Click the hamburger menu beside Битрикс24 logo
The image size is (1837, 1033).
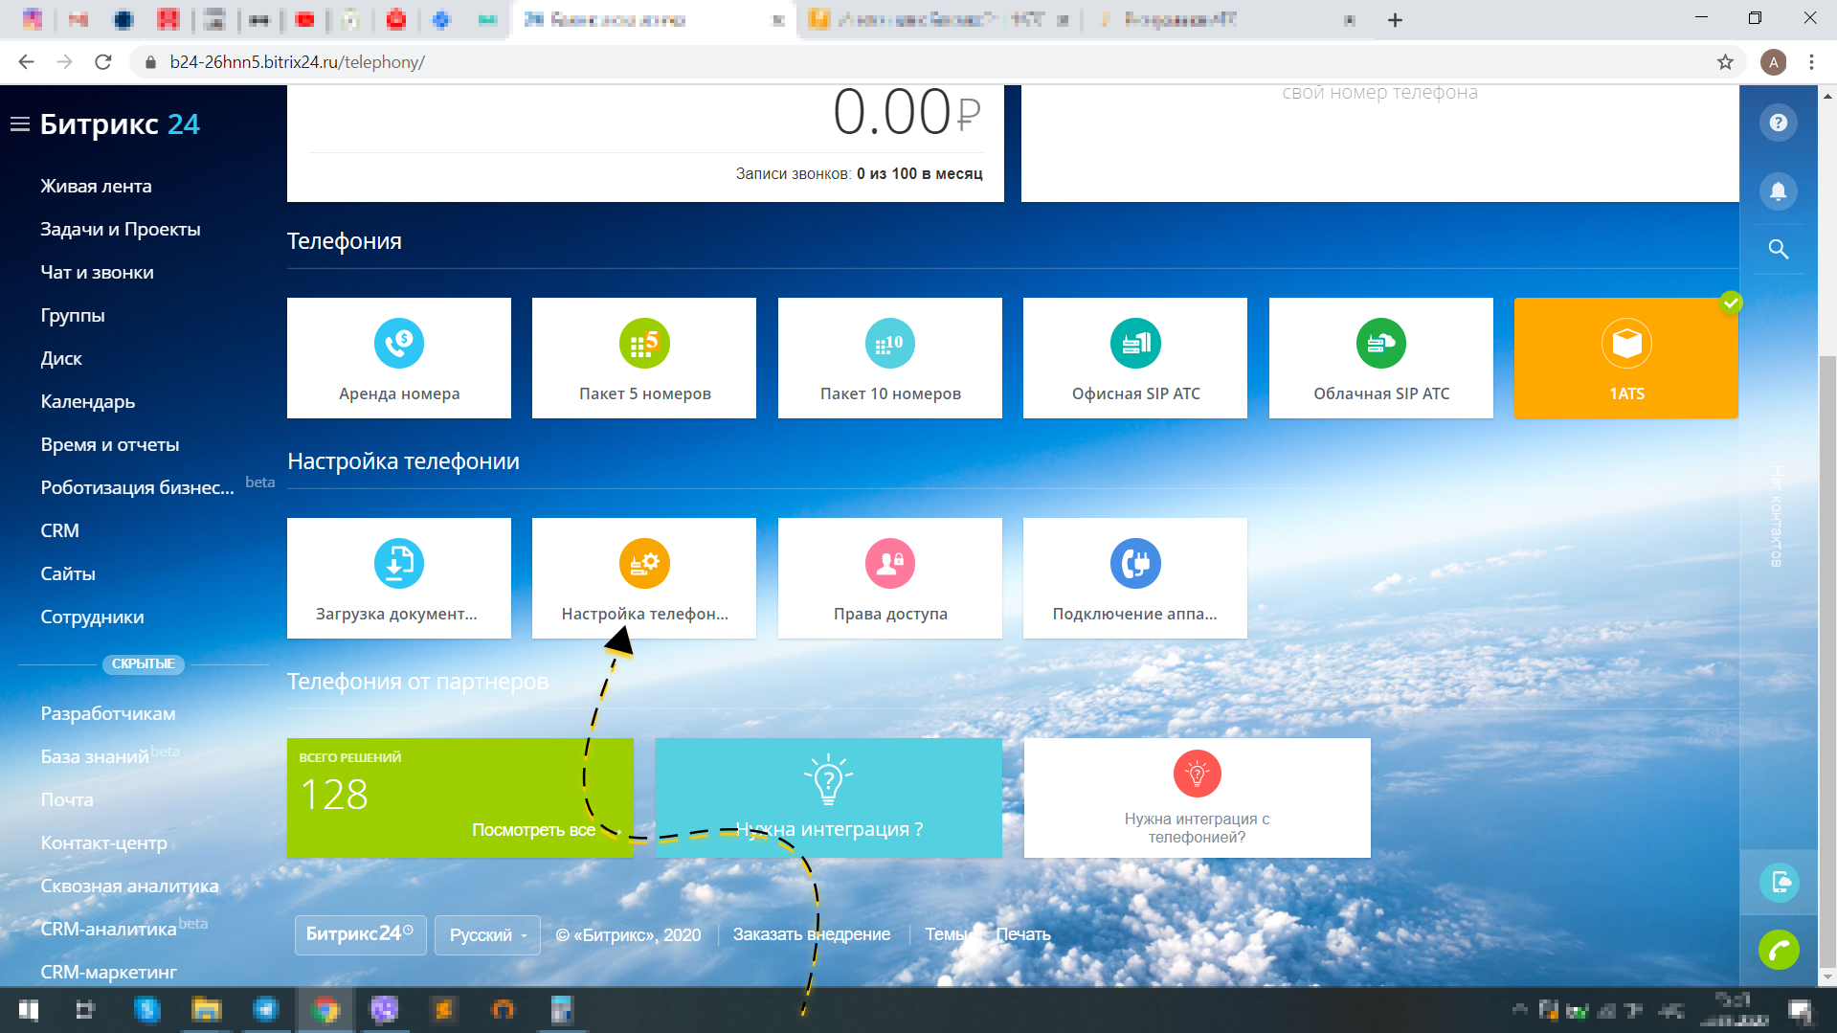tap(18, 123)
